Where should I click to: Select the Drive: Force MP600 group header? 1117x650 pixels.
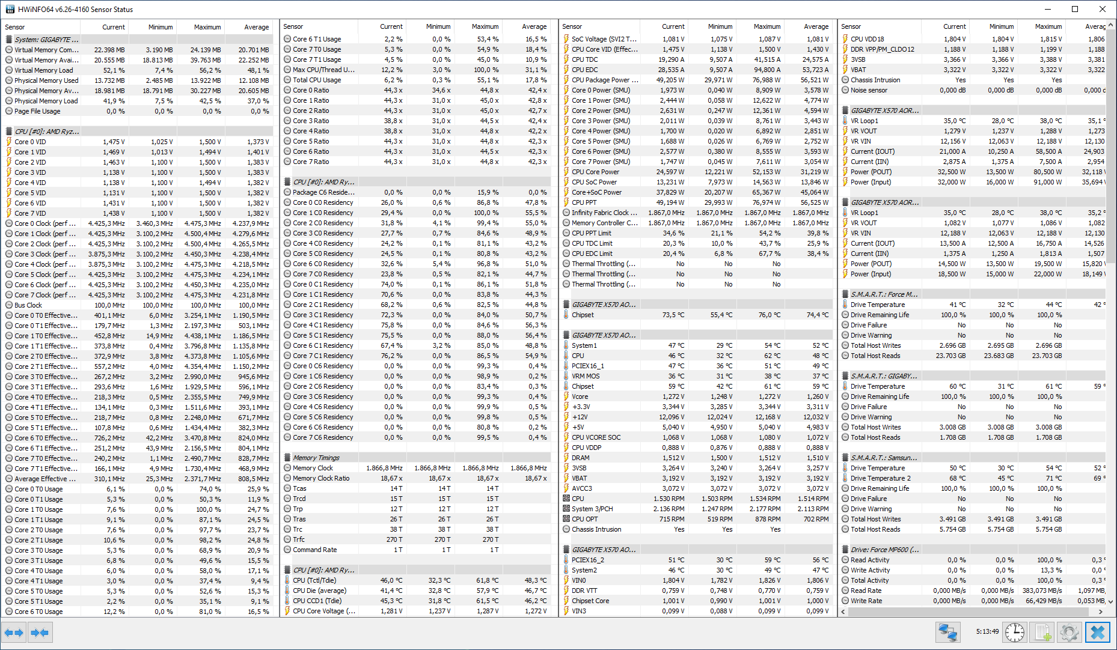(x=974, y=550)
